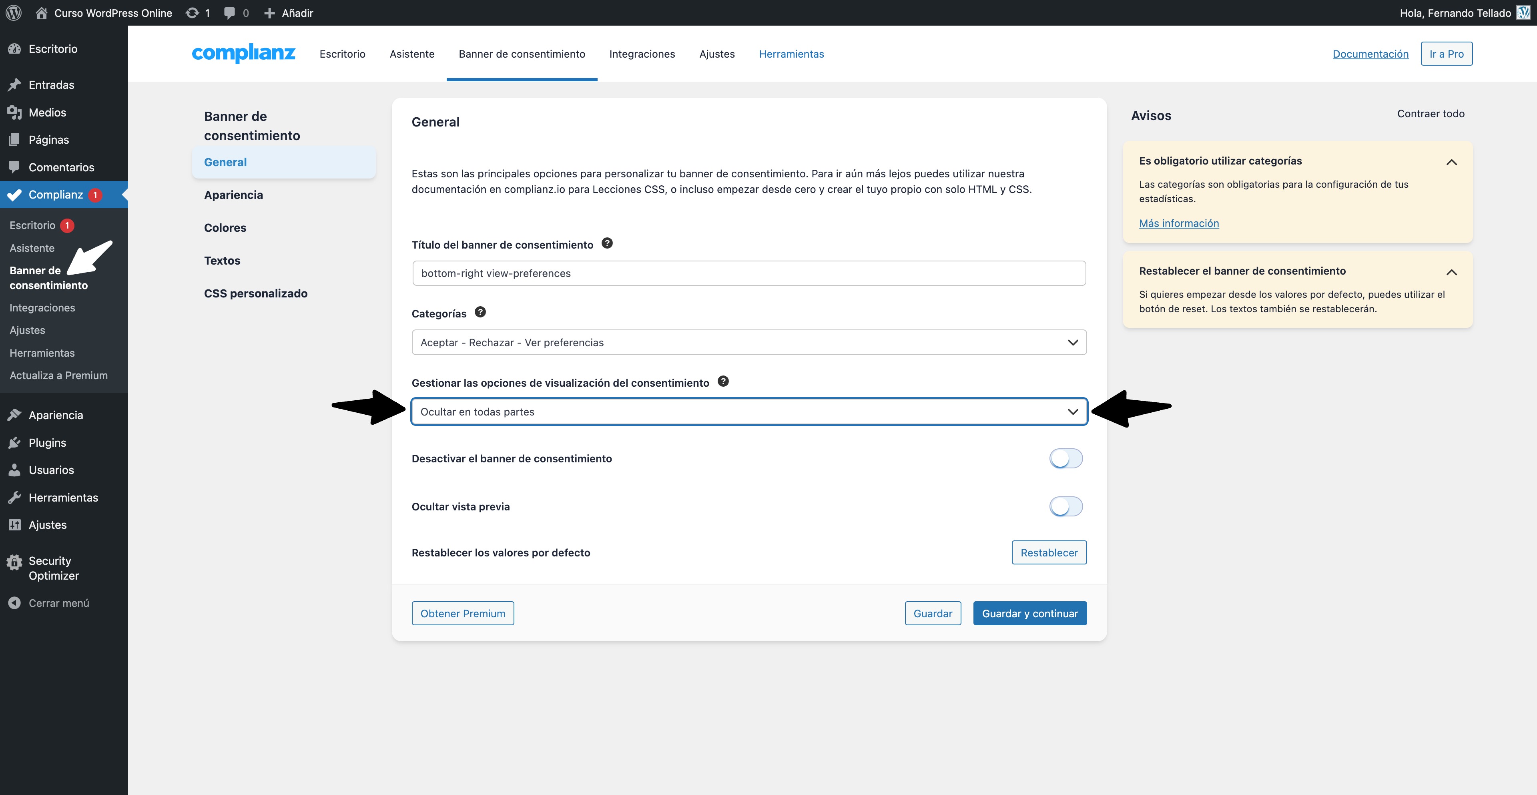Click the banner title input field
The height and width of the screenshot is (795, 1537).
pyautogui.click(x=749, y=273)
